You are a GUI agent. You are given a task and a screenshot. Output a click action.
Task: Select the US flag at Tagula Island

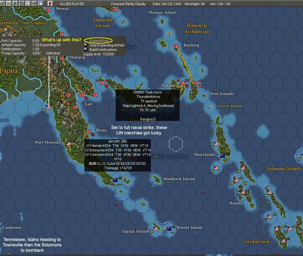pyautogui.click(x=156, y=229)
